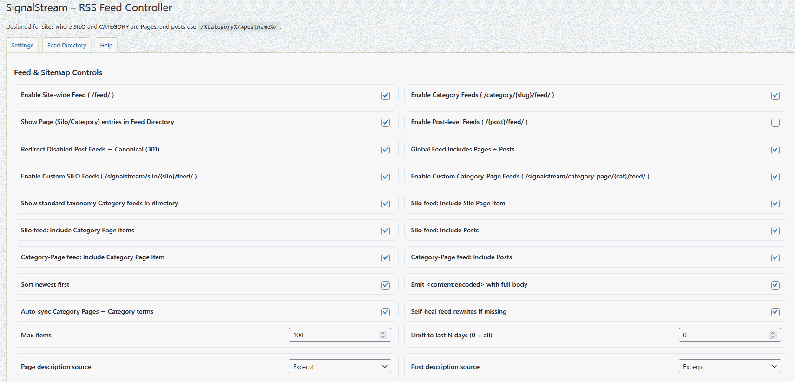Toggle Enable Custom SILO Feeds checkbox
Screen dimensions: 795x382
point(385,177)
